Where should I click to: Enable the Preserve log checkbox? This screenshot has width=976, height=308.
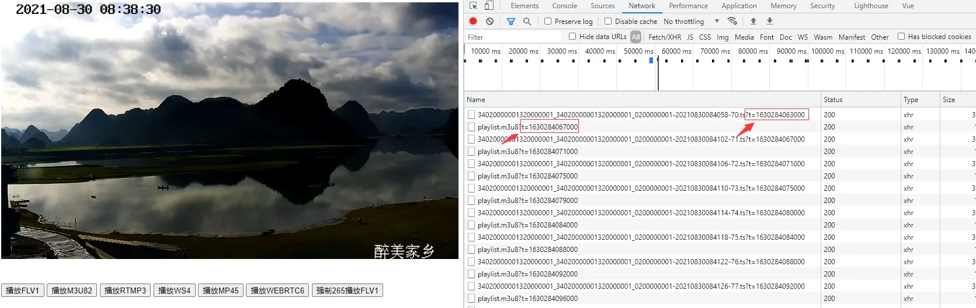pos(548,21)
